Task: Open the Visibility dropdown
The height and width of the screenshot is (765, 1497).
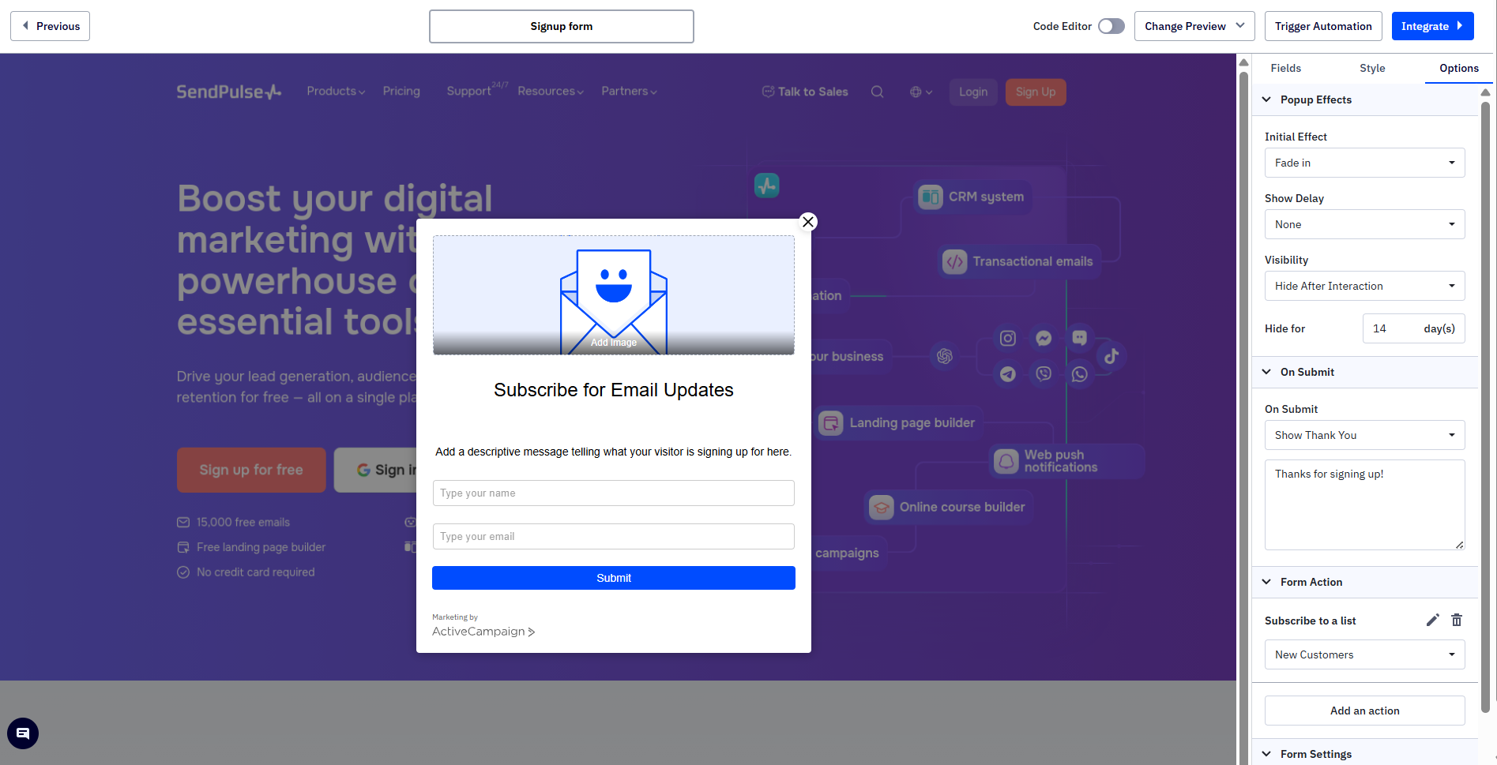Action: [x=1364, y=286]
